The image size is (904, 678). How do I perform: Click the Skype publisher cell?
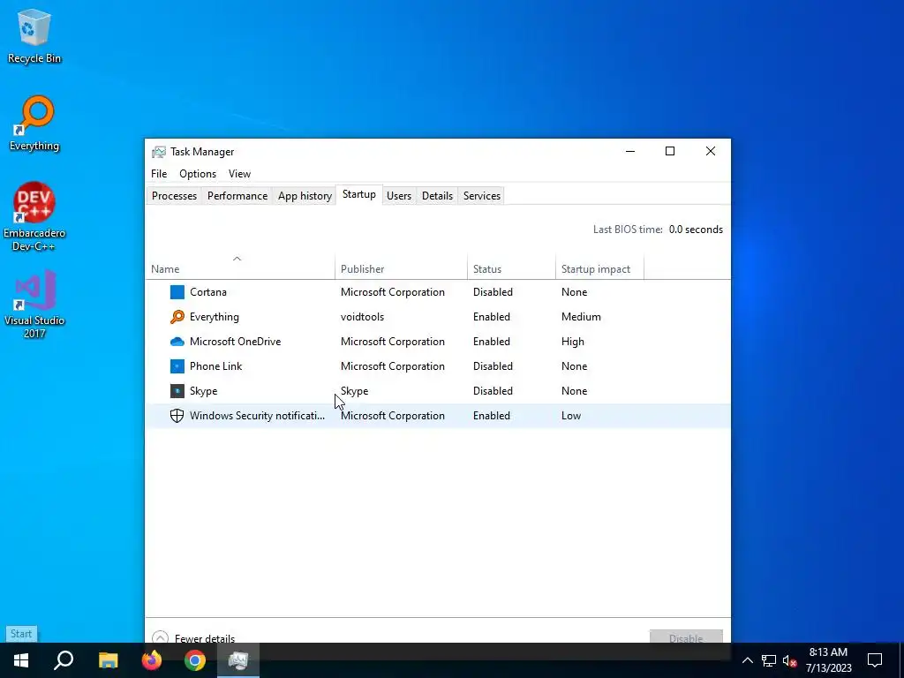pos(354,391)
